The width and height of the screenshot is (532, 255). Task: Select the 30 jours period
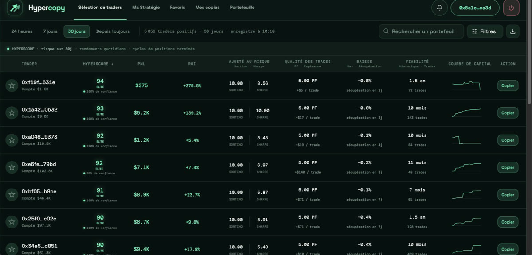[x=77, y=31]
